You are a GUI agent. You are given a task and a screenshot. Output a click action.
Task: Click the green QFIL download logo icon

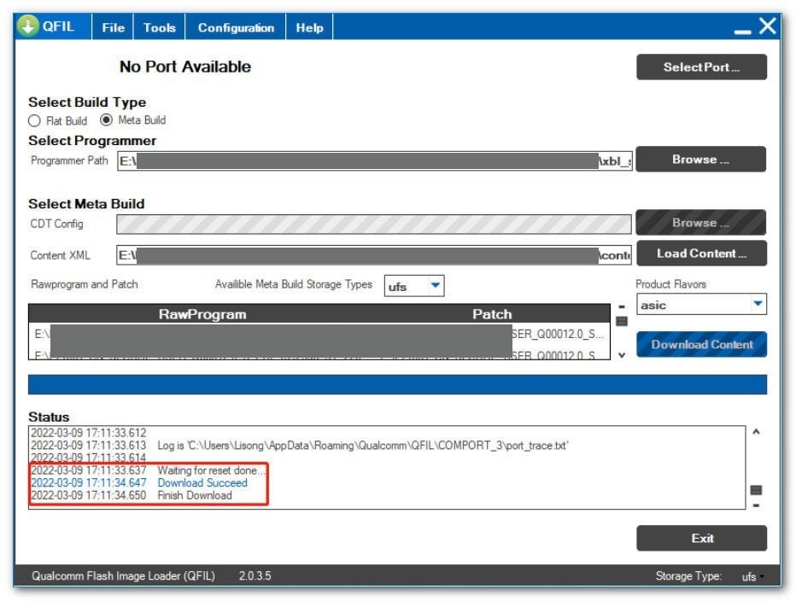coord(27,26)
